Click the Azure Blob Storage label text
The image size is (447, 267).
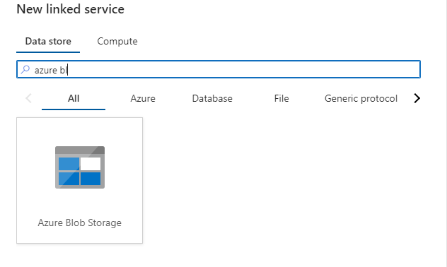click(79, 222)
